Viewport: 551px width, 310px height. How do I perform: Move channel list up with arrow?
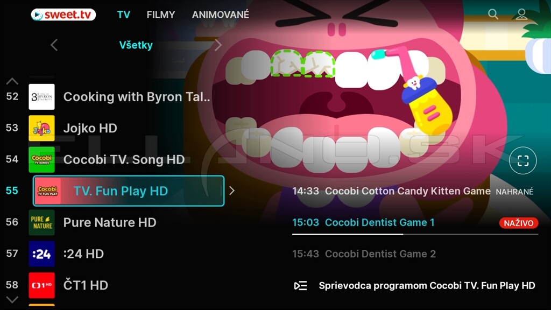coord(12,82)
